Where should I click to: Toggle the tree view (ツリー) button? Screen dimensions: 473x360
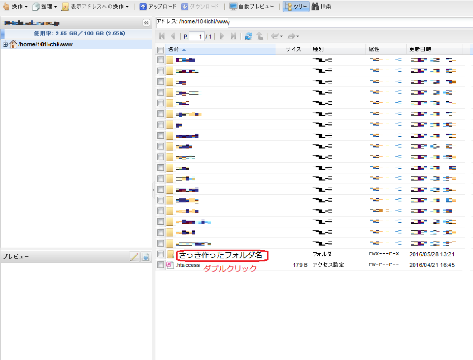point(296,7)
